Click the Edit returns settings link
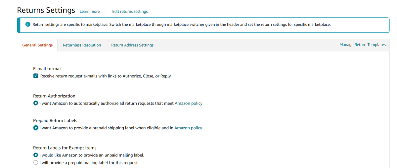Viewport: 397px width, 168px height. (130, 12)
